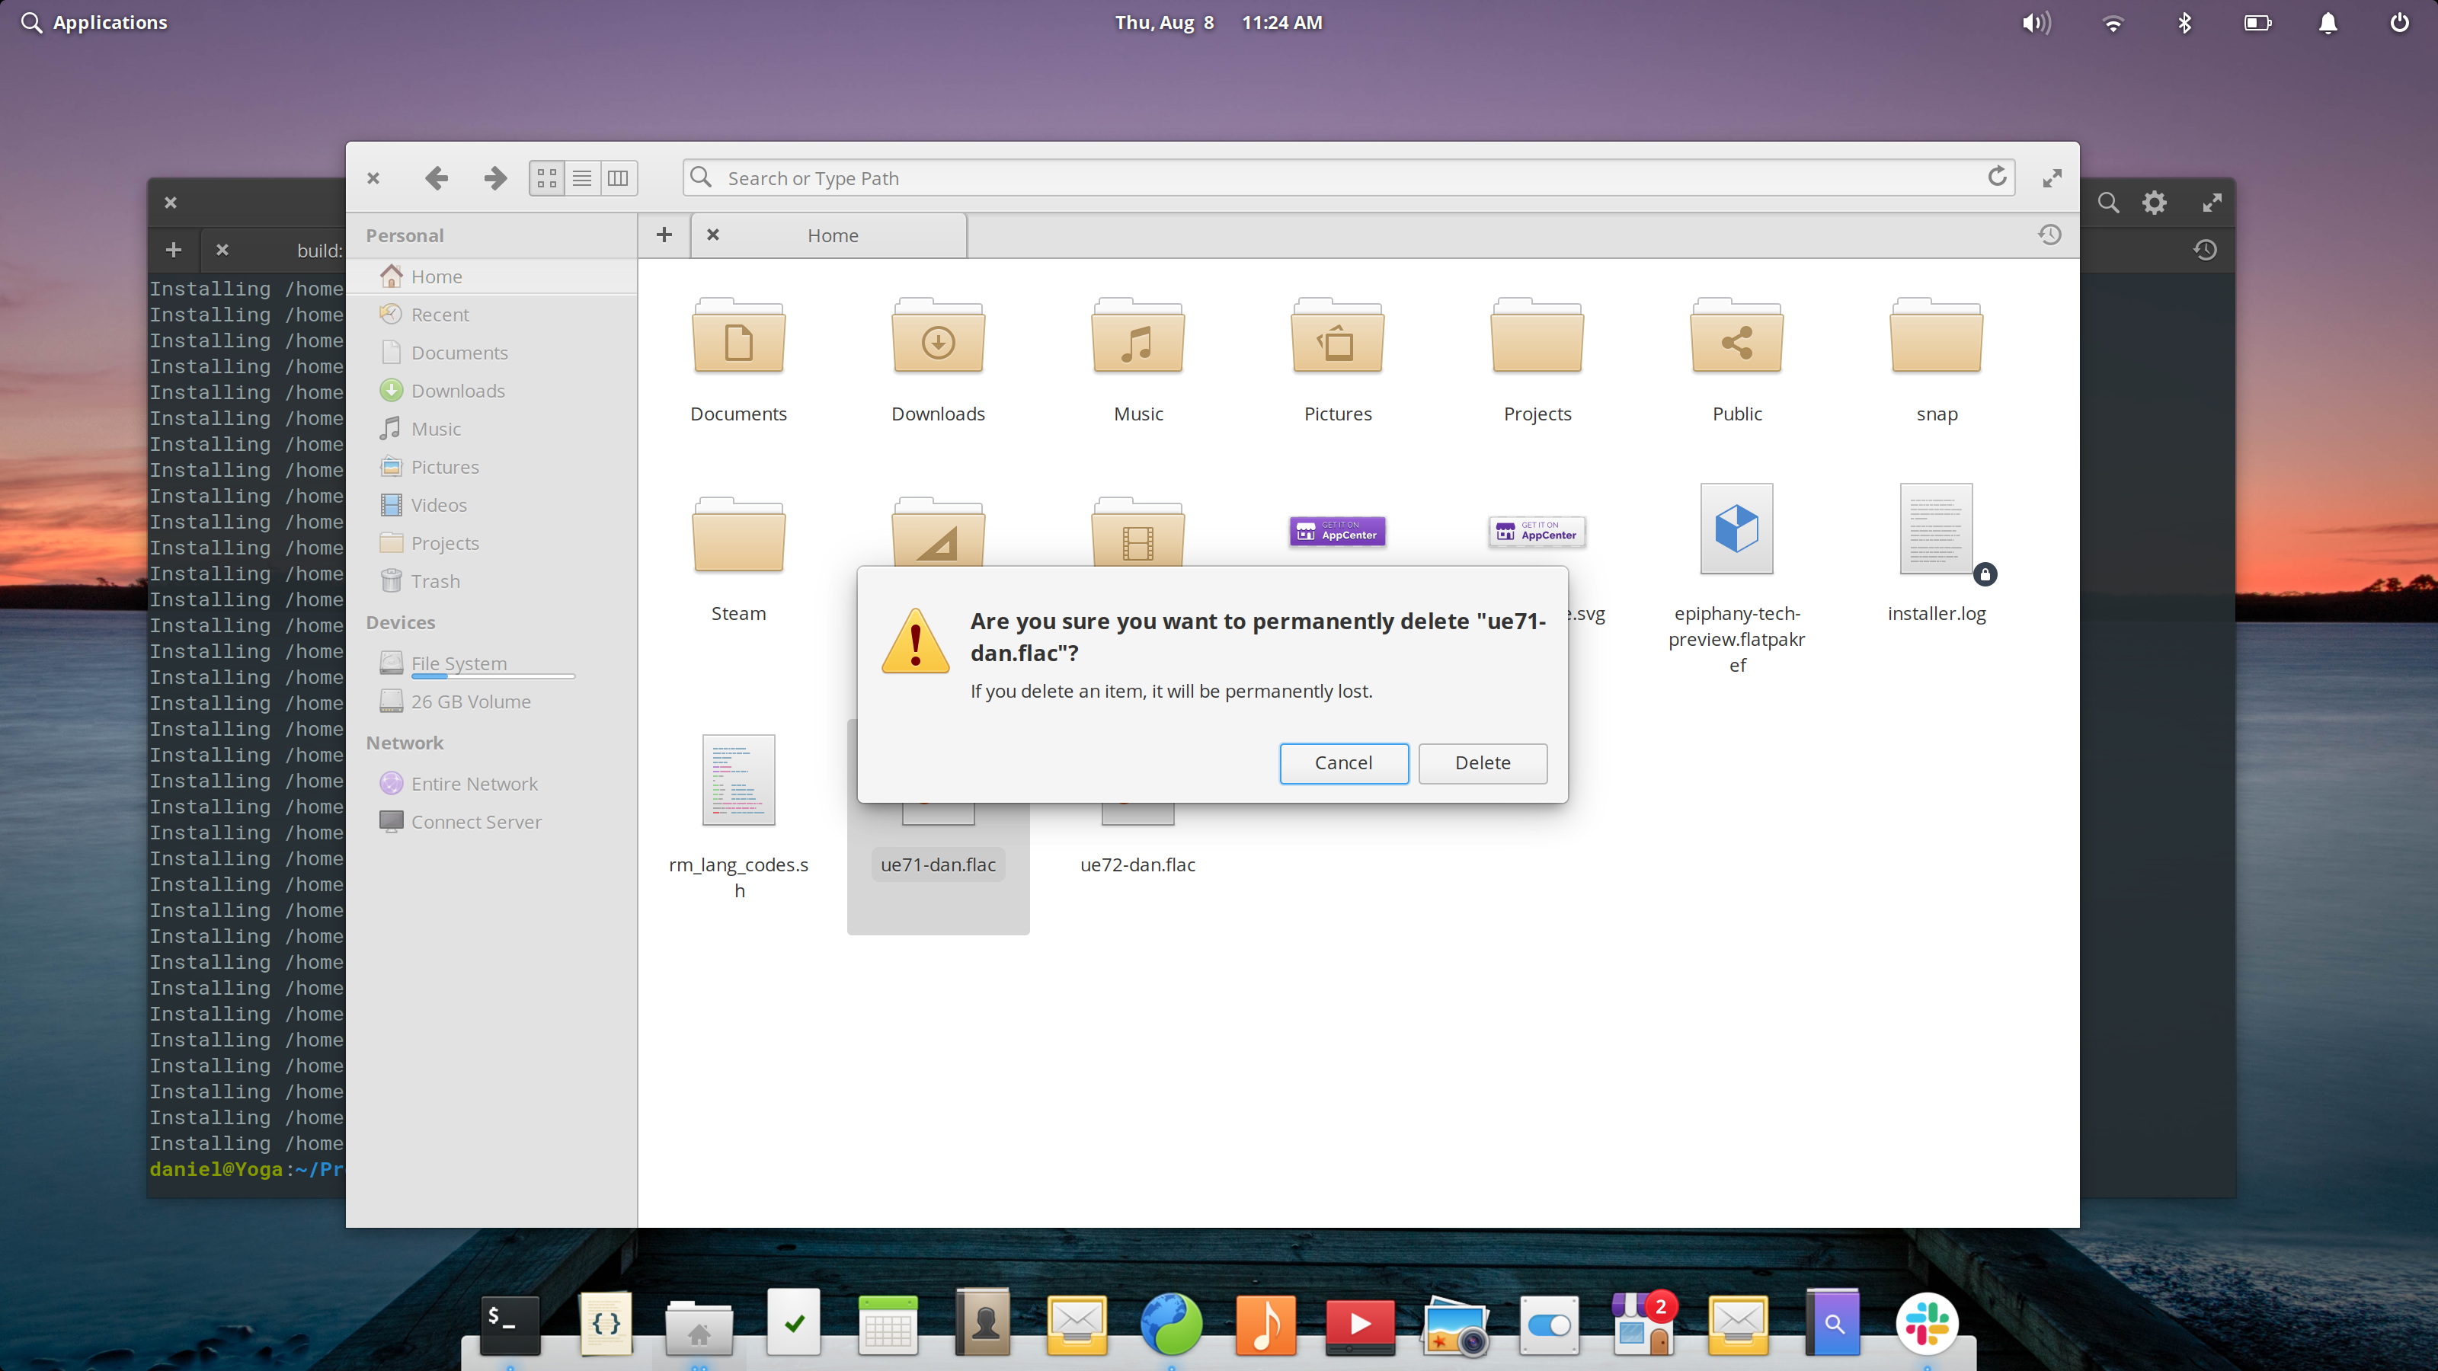This screenshot has width=2438, height=1371.
Task: Launch the Music app from the dock
Action: point(1265,1324)
